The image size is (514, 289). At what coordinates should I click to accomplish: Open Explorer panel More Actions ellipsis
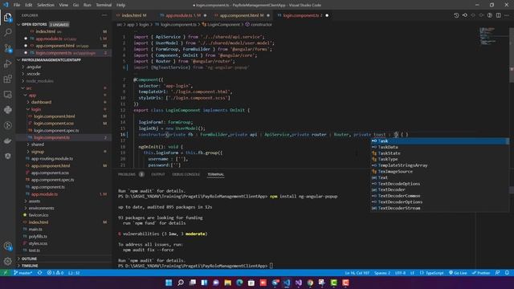coord(104,15)
